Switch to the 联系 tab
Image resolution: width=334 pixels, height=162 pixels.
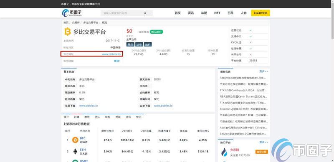pos(108,117)
